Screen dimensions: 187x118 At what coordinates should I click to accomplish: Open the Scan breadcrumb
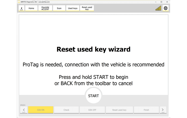pos(59,8)
